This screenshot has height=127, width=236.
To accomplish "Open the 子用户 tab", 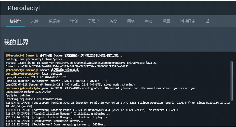I will tap(93, 21).
